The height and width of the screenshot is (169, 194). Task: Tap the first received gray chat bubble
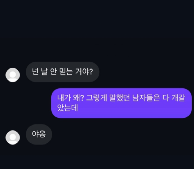[62, 72]
